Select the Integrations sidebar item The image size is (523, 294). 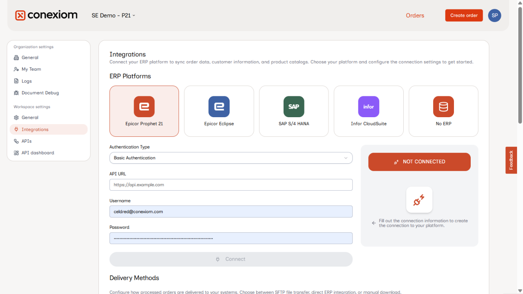[x=49, y=129]
